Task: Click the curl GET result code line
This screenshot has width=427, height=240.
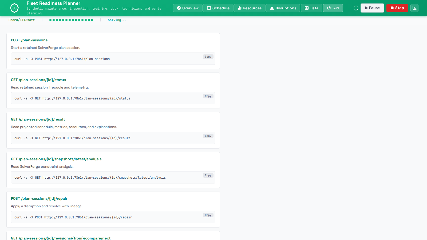Action: [x=72, y=138]
